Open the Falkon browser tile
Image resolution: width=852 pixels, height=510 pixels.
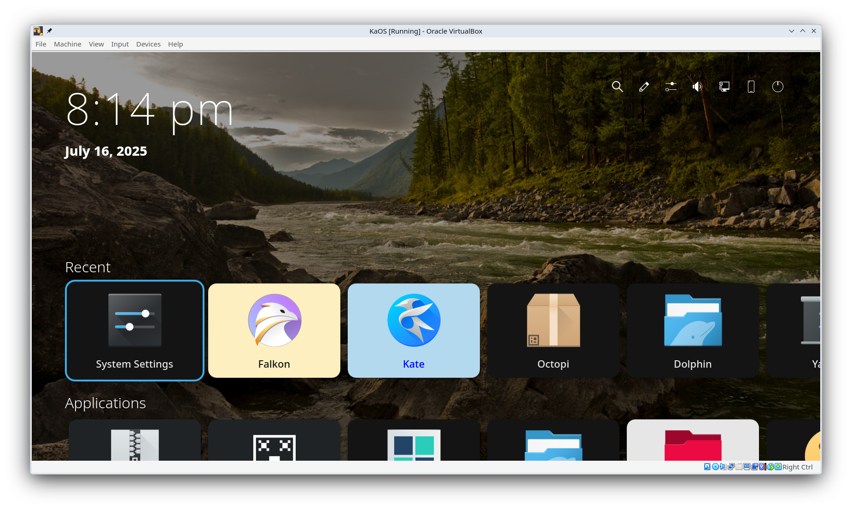tap(274, 330)
